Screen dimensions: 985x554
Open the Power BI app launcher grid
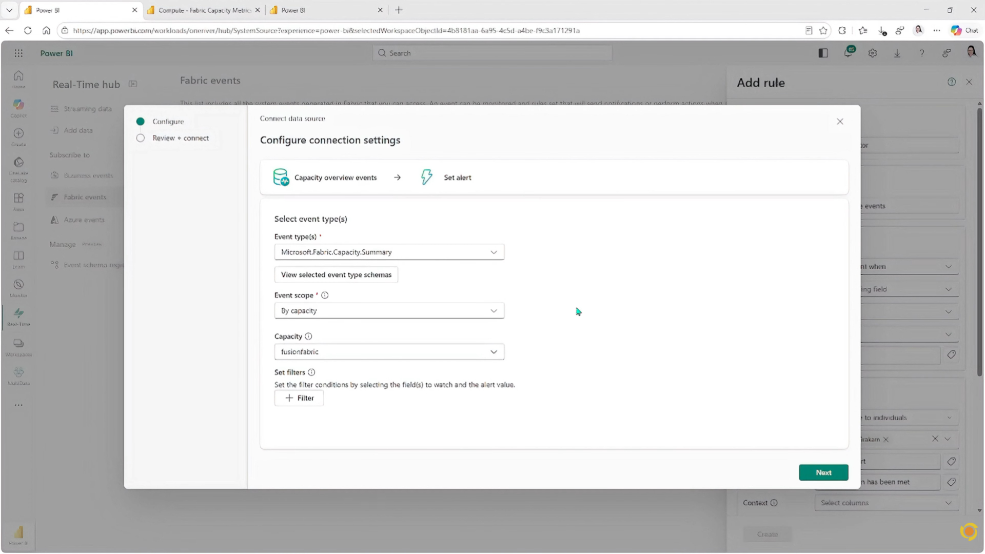pos(18,53)
